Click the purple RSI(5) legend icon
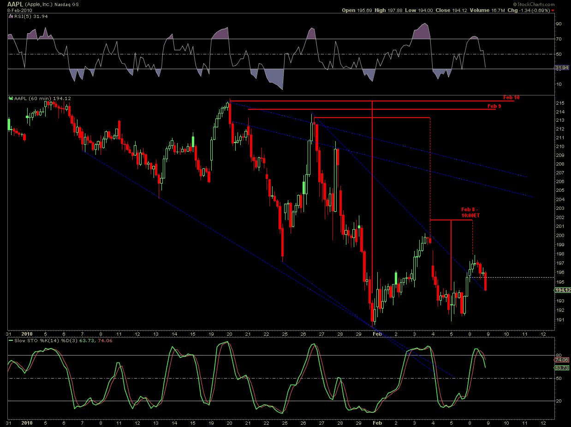Viewport: 571px width, 427px height. 11,16
